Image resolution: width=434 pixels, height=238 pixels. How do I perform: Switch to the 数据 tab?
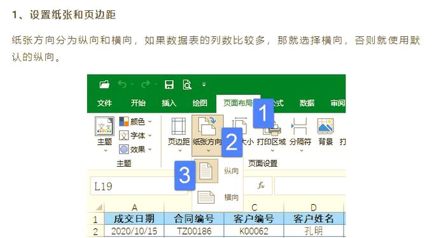click(x=307, y=103)
